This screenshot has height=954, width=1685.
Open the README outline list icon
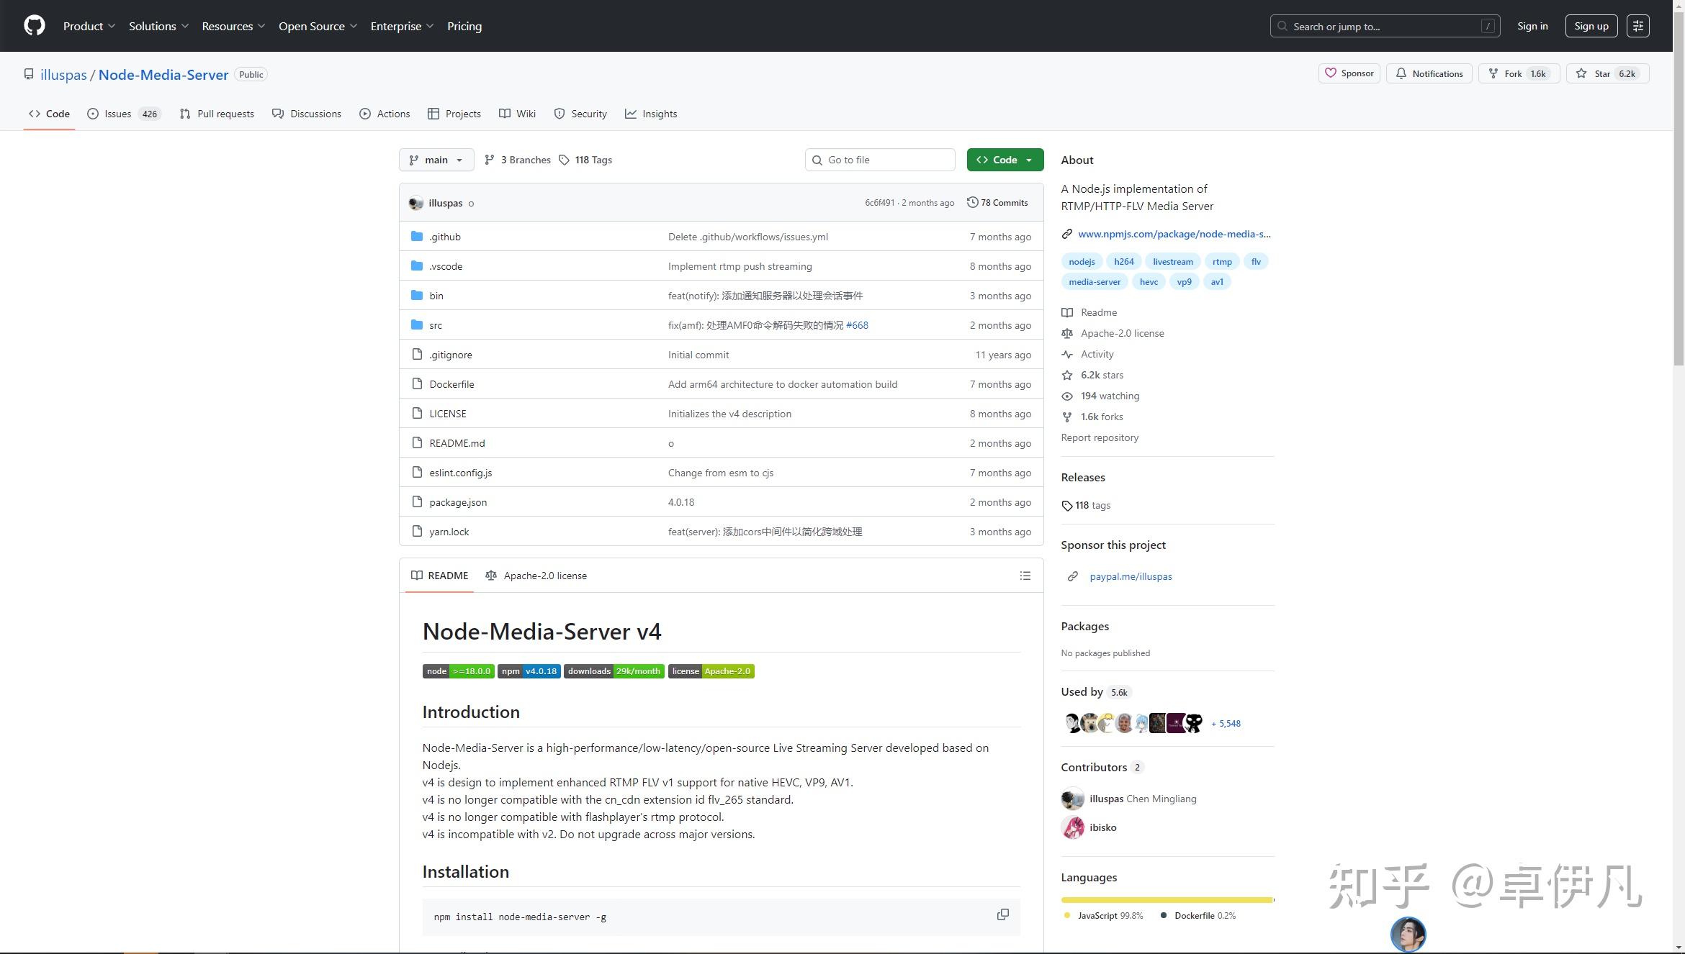click(1025, 576)
